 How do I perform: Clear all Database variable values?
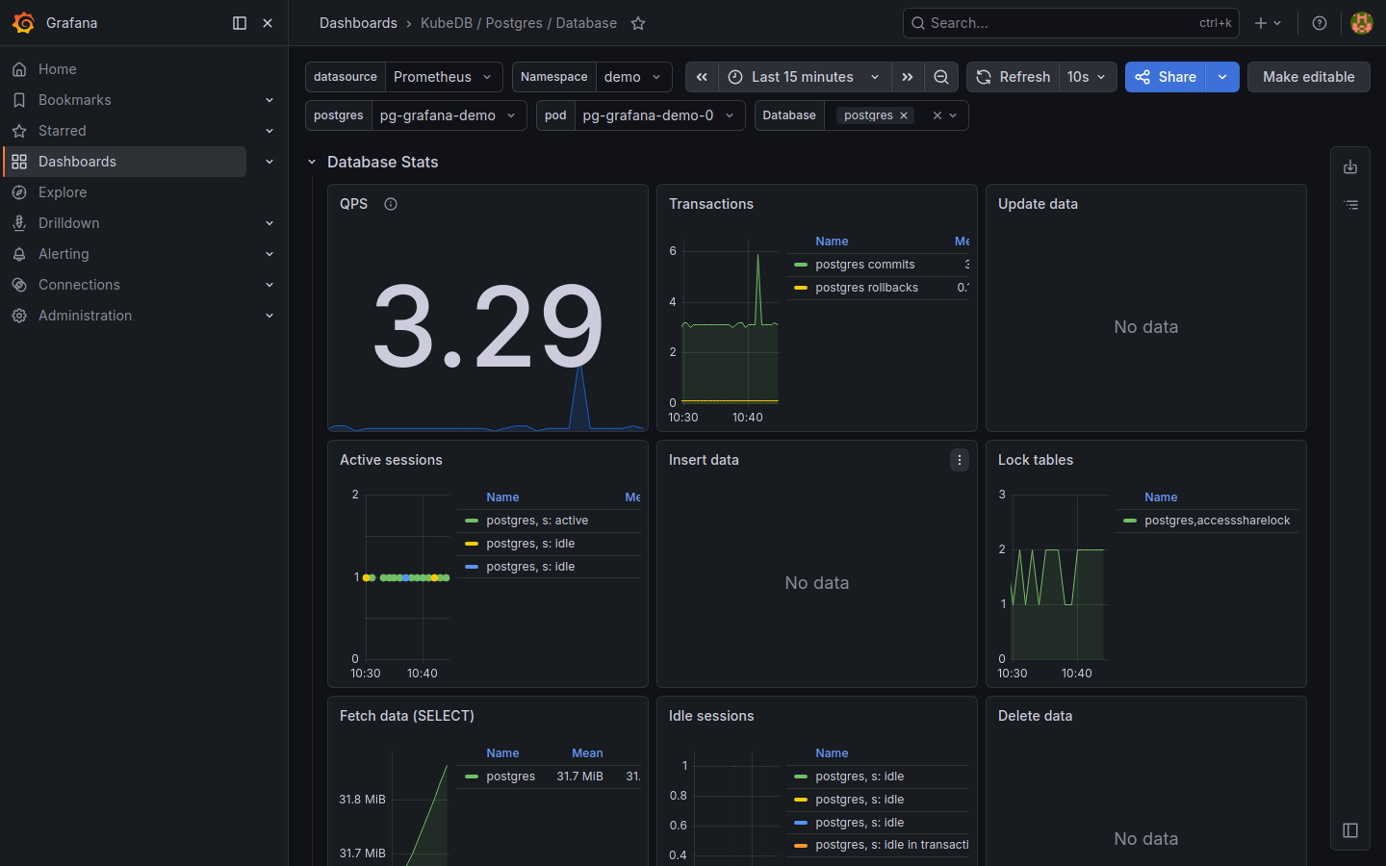click(937, 115)
